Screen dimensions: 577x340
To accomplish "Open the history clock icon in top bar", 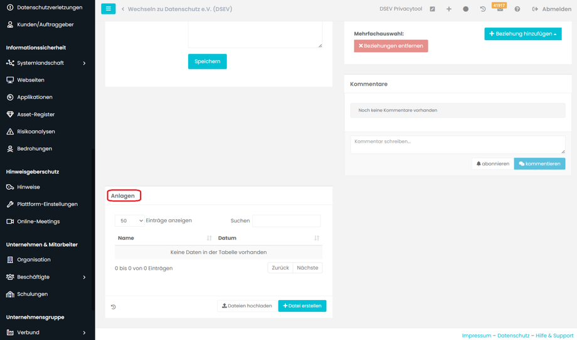I will pyautogui.click(x=483, y=9).
